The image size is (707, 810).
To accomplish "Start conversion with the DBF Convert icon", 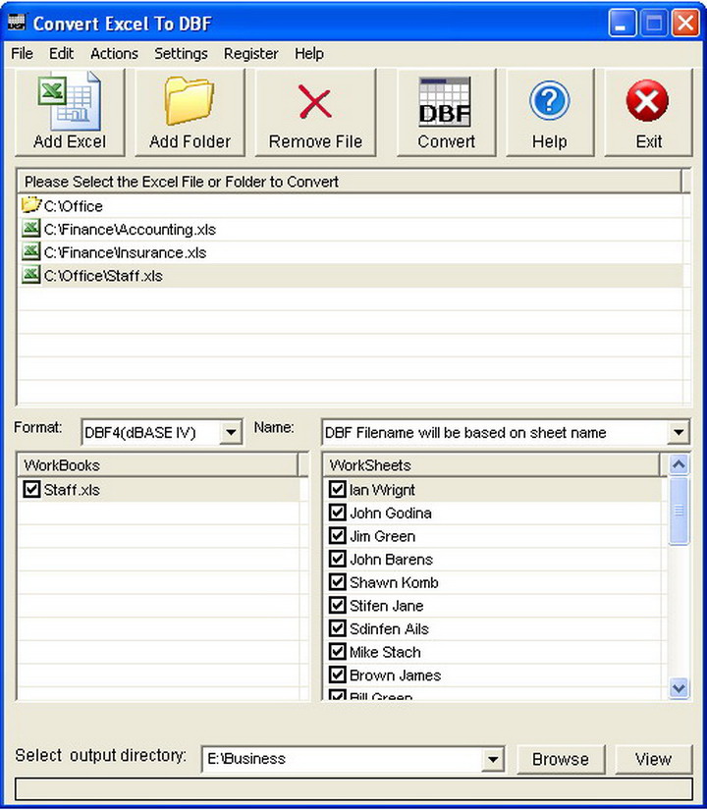I will 445,102.
